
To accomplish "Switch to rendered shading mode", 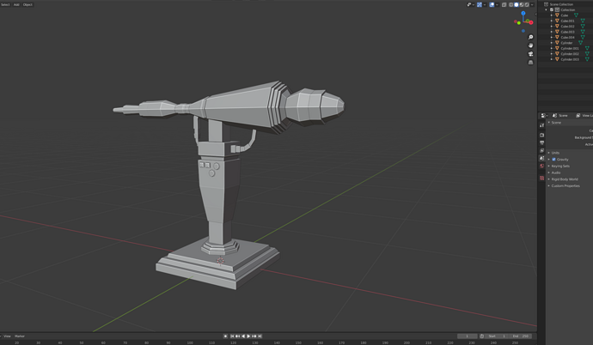I will tap(527, 4).
